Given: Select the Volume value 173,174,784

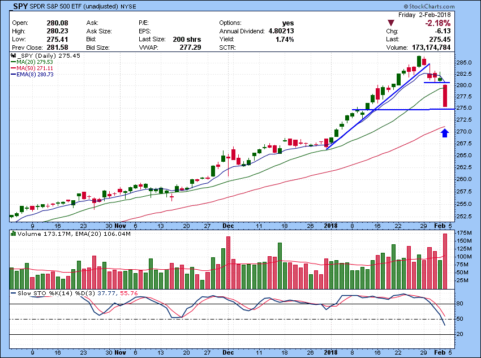Looking at the screenshot, I should coord(431,48).
